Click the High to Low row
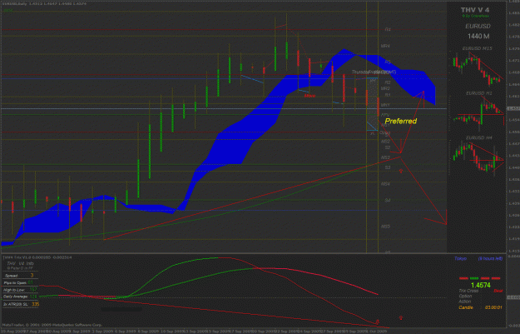520x334 pixels. [x=20, y=290]
